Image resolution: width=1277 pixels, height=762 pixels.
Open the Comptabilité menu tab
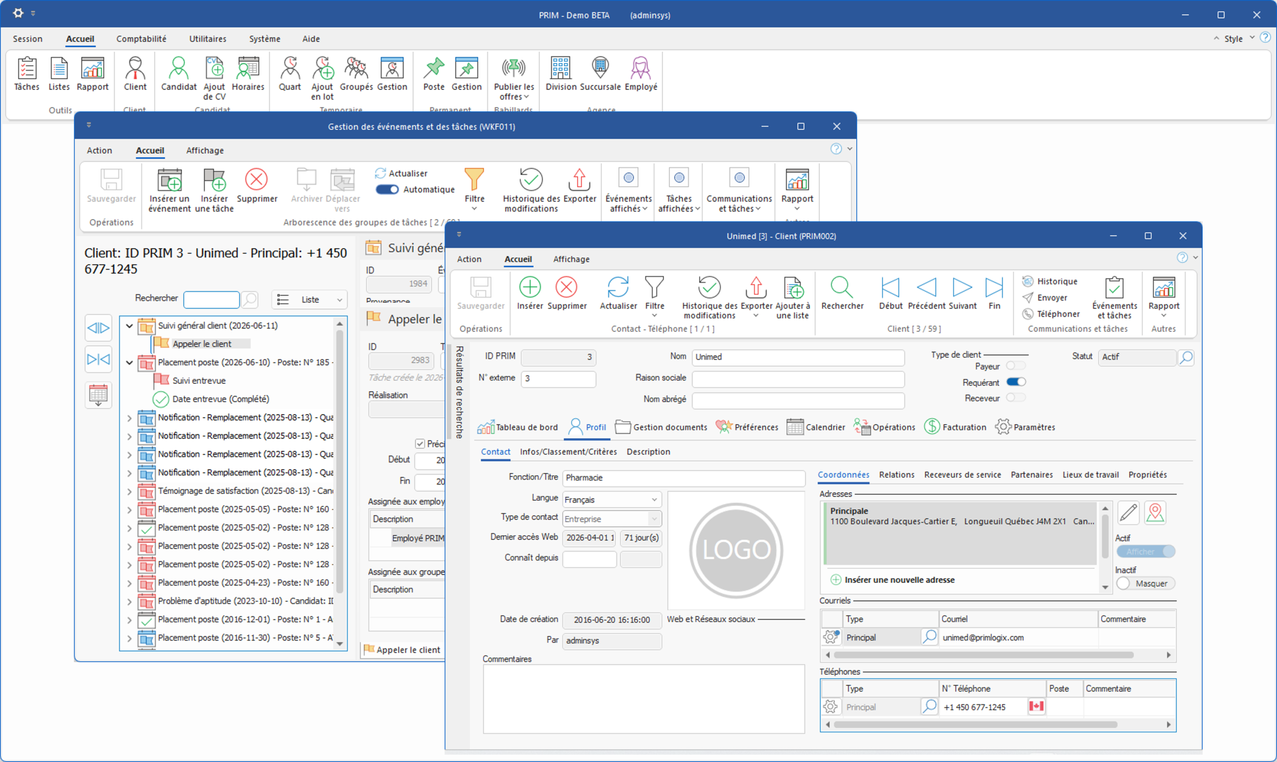pos(141,38)
